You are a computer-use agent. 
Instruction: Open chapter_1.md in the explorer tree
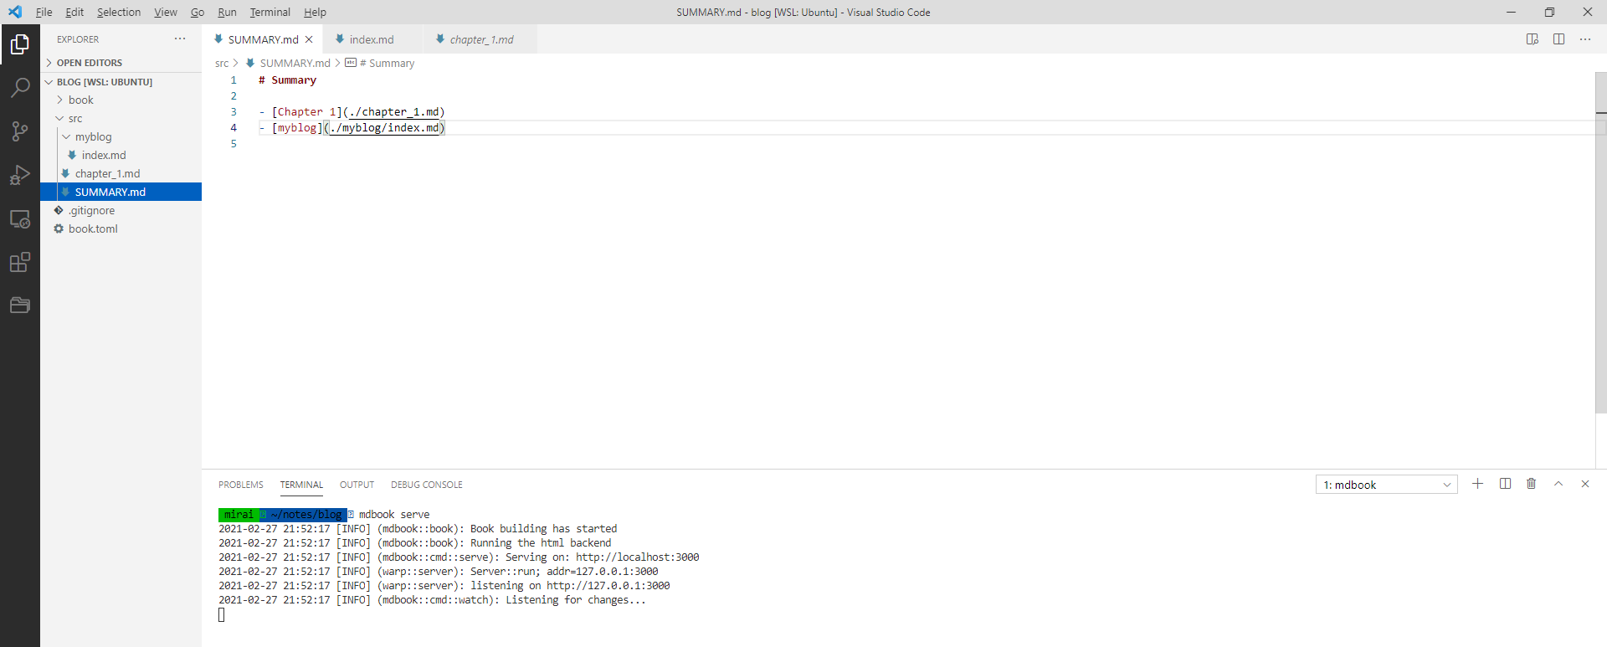(121, 173)
